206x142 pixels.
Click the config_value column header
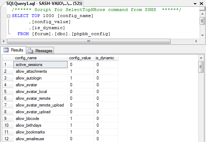tap(81, 58)
